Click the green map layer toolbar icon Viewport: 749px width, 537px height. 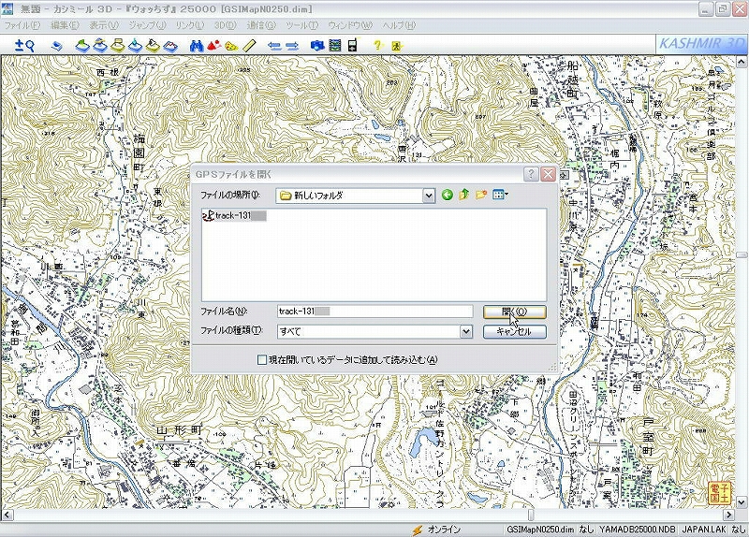click(x=82, y=46)
